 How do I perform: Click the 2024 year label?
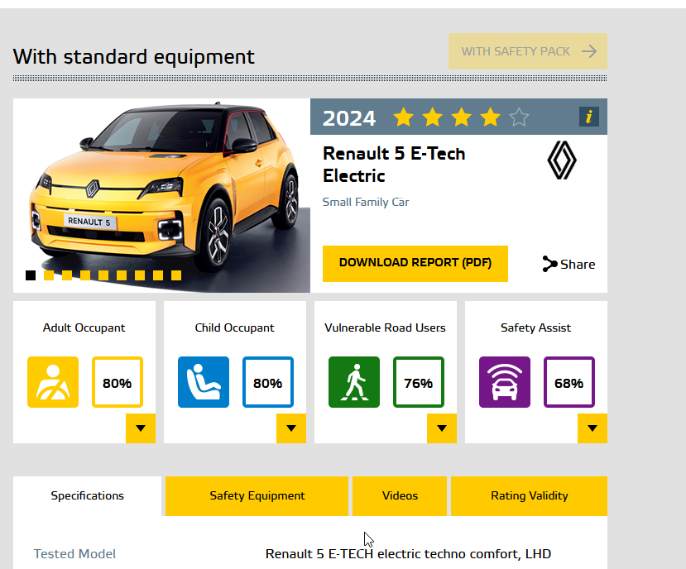tap(348, 118)
